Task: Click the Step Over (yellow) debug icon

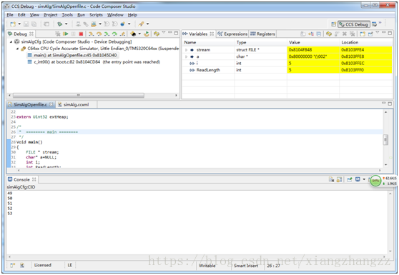Action: click(x=99, y=34)
